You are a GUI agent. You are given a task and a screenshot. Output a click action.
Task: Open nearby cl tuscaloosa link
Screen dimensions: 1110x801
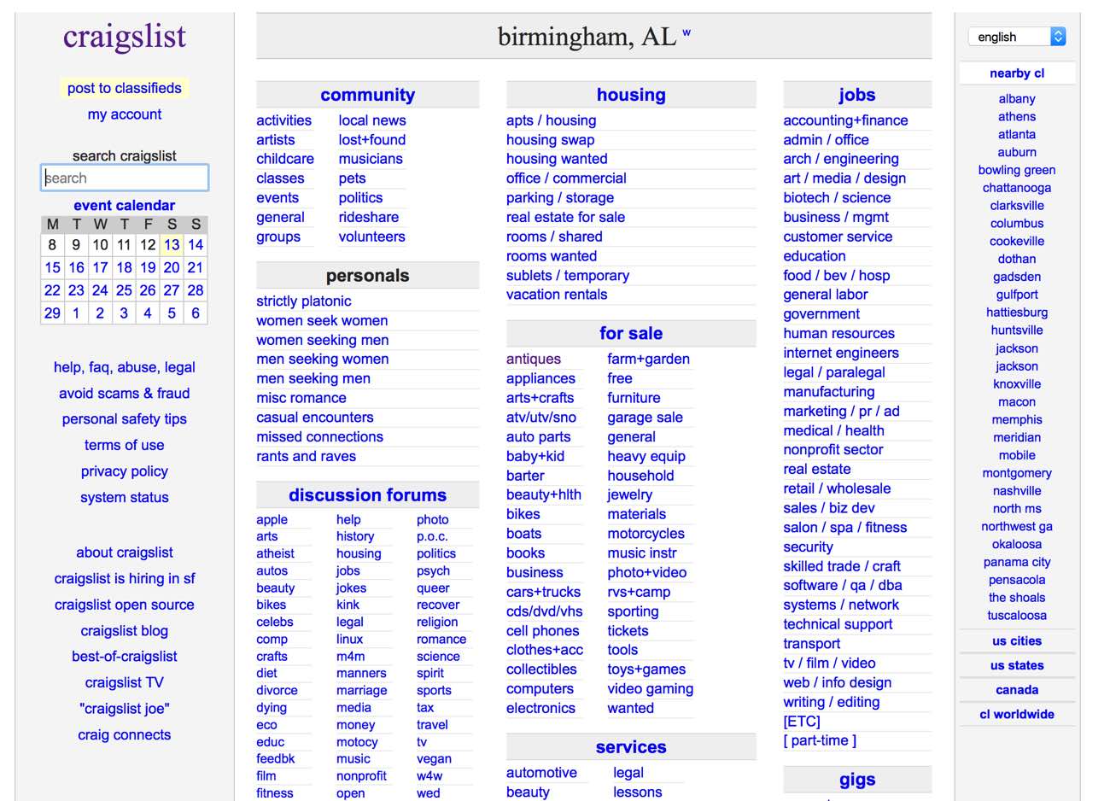[x=1017, y=616]
